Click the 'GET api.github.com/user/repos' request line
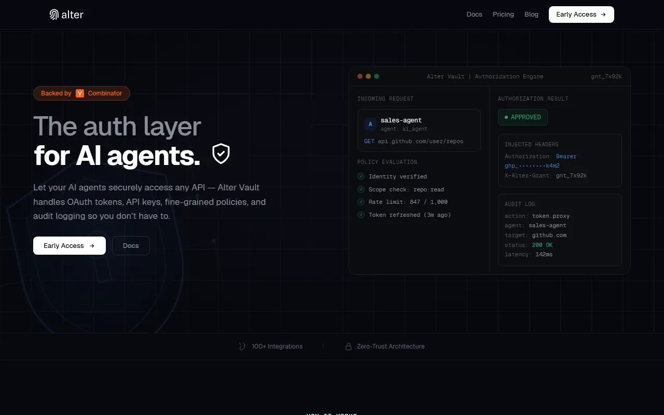The height and width of the screenshot is (415, 664). (414, 141)
